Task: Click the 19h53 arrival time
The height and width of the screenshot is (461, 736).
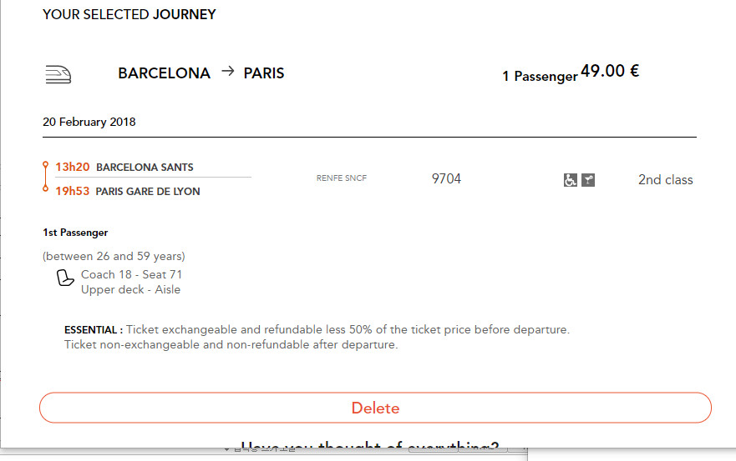Action: tap(72, 191)
